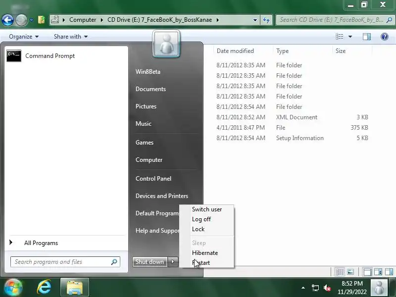Open the Share with dropdown
This screenshot has width=396, height=297.
(x=71, y=37)
